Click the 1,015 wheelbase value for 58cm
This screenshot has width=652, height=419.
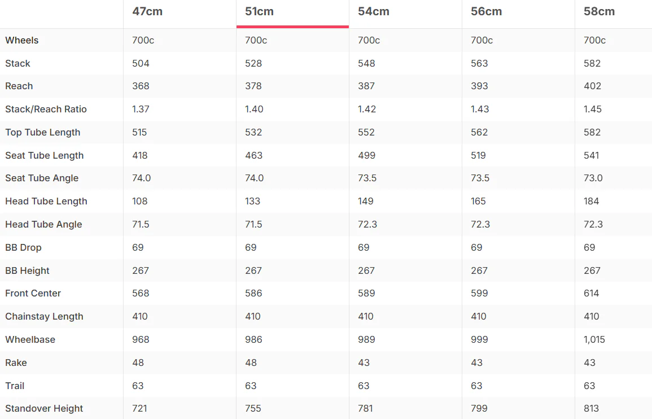[x=594, y=339]
